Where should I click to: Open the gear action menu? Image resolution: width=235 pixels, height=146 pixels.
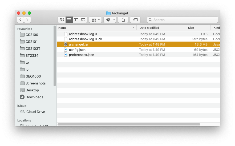tap(110, 20)
